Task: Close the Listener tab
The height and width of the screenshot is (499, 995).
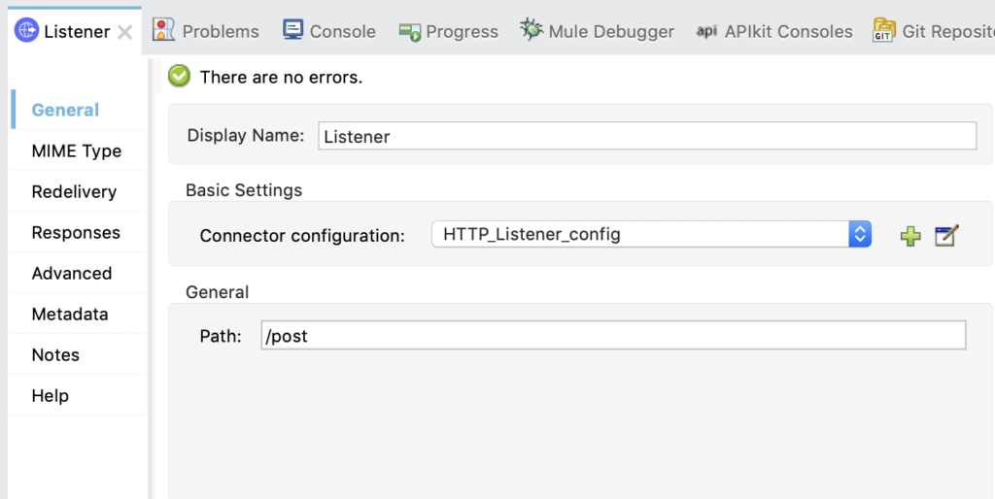Action: (125, 32)
